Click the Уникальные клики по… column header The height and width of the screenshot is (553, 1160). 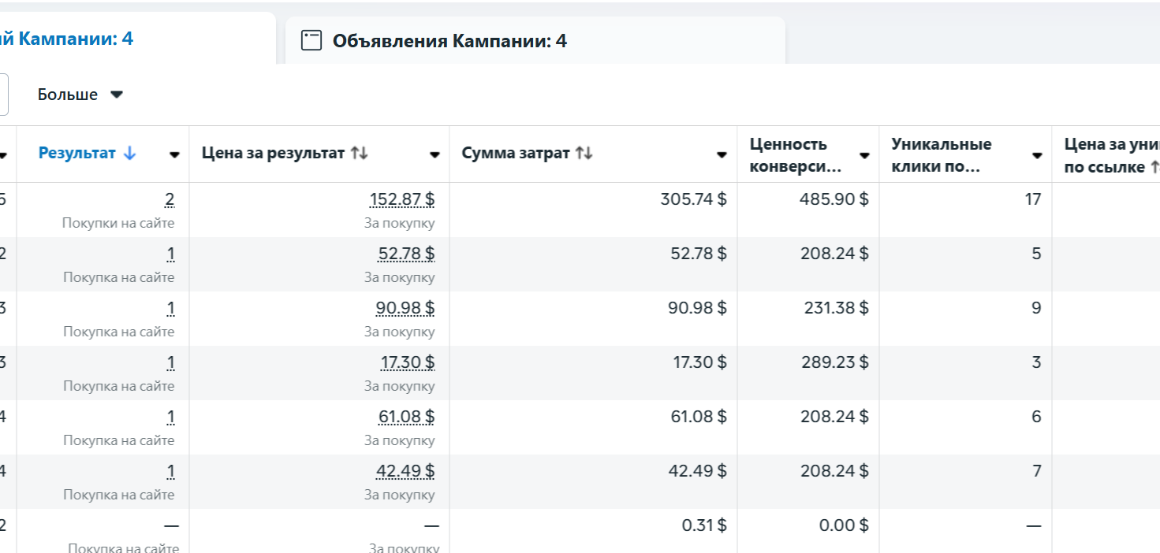click(942, 154)
